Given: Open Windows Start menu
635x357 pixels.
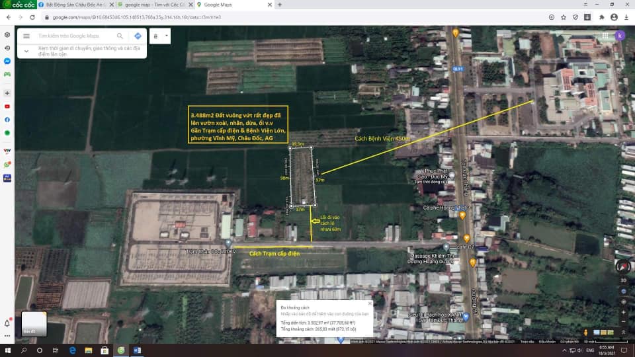Looking at the screenshot, I should click(x=8, y=350).
